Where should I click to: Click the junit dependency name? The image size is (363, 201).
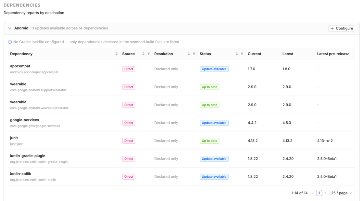click(14, 138)
